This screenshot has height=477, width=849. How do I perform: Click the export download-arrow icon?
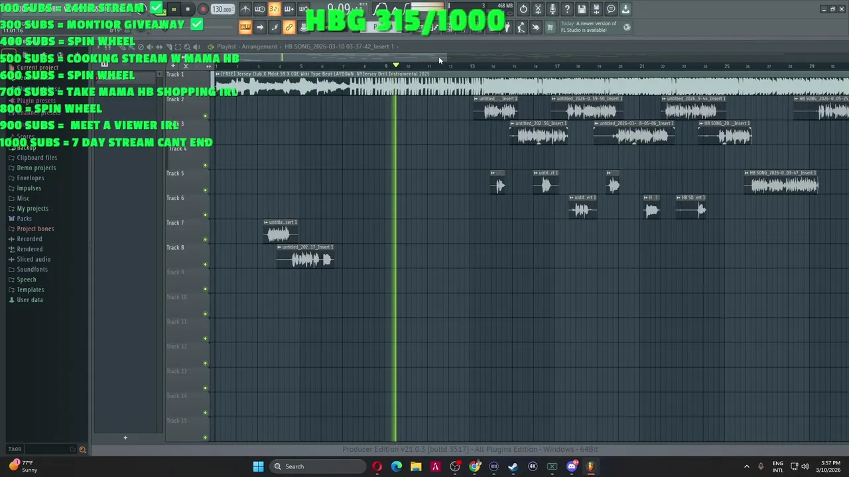click(x=625, y=9)
